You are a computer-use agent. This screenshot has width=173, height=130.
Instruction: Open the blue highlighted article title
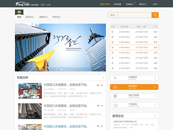(x=66, y=126)
